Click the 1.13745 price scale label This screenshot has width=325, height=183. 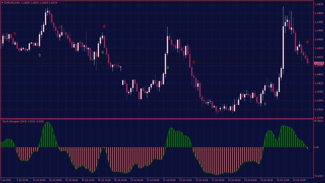coord(319,118)
